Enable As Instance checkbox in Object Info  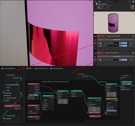pyautogui.click(x=29, y=99)
